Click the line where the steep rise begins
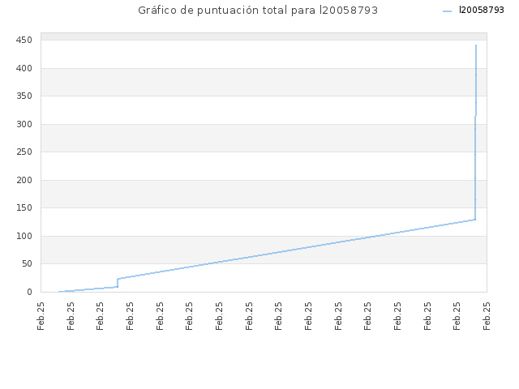Viewport: 519px width, 389px height. (475, 220)
